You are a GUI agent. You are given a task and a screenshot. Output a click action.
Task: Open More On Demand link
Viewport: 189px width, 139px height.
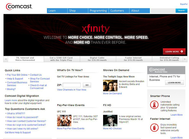pyautogui.click(x=112, y=93)
